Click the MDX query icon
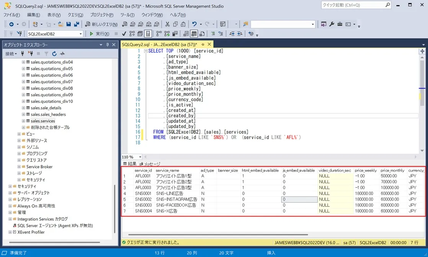This screenshot has width=428, height=257. click(x=133, y=24)
